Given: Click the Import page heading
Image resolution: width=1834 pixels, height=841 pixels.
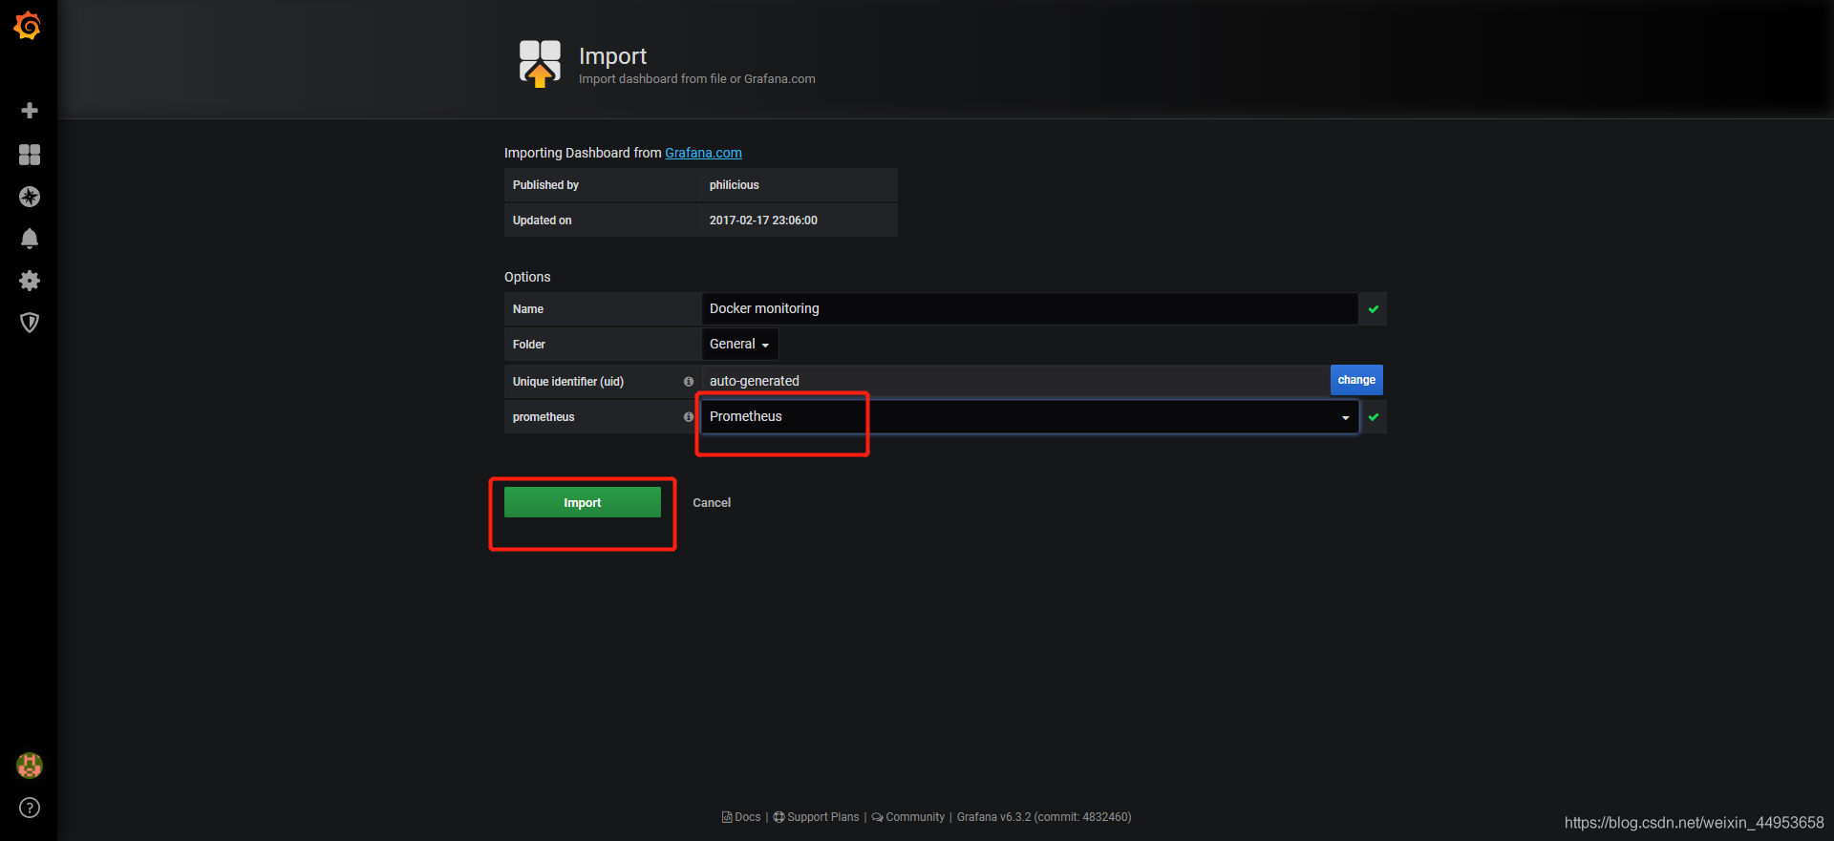Looking at the screenshot, I should point(612,56).
